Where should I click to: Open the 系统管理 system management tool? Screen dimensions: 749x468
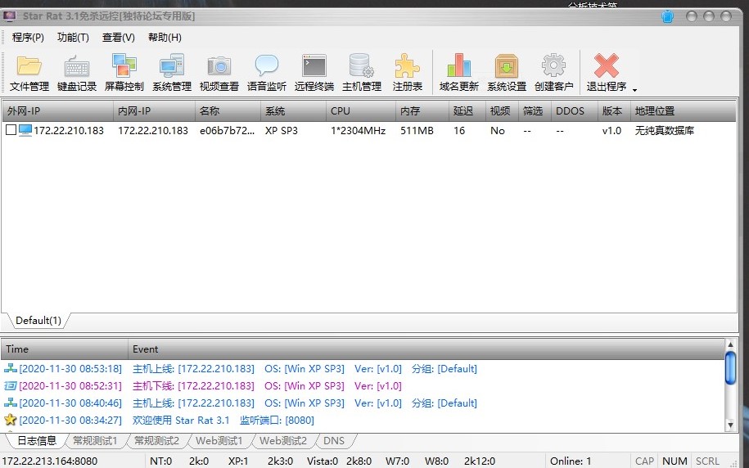coord(171,73)
